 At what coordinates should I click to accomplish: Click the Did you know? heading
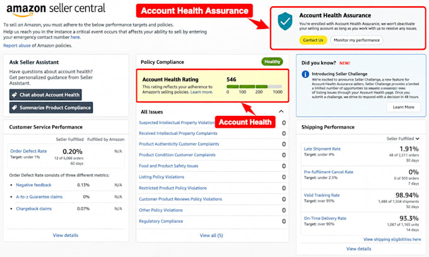(x=319, y=63)
